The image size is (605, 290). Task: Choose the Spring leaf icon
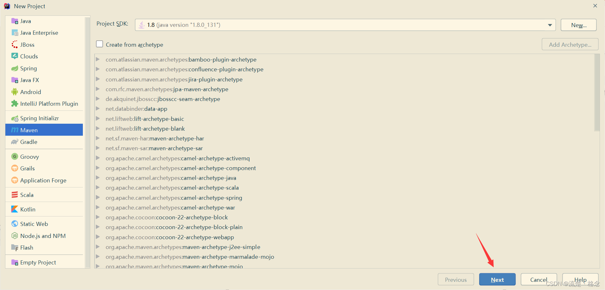(x=15, y=68)
